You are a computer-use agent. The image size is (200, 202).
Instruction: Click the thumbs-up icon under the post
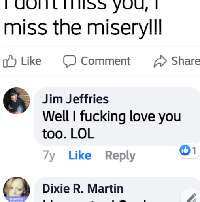(10, 61)
